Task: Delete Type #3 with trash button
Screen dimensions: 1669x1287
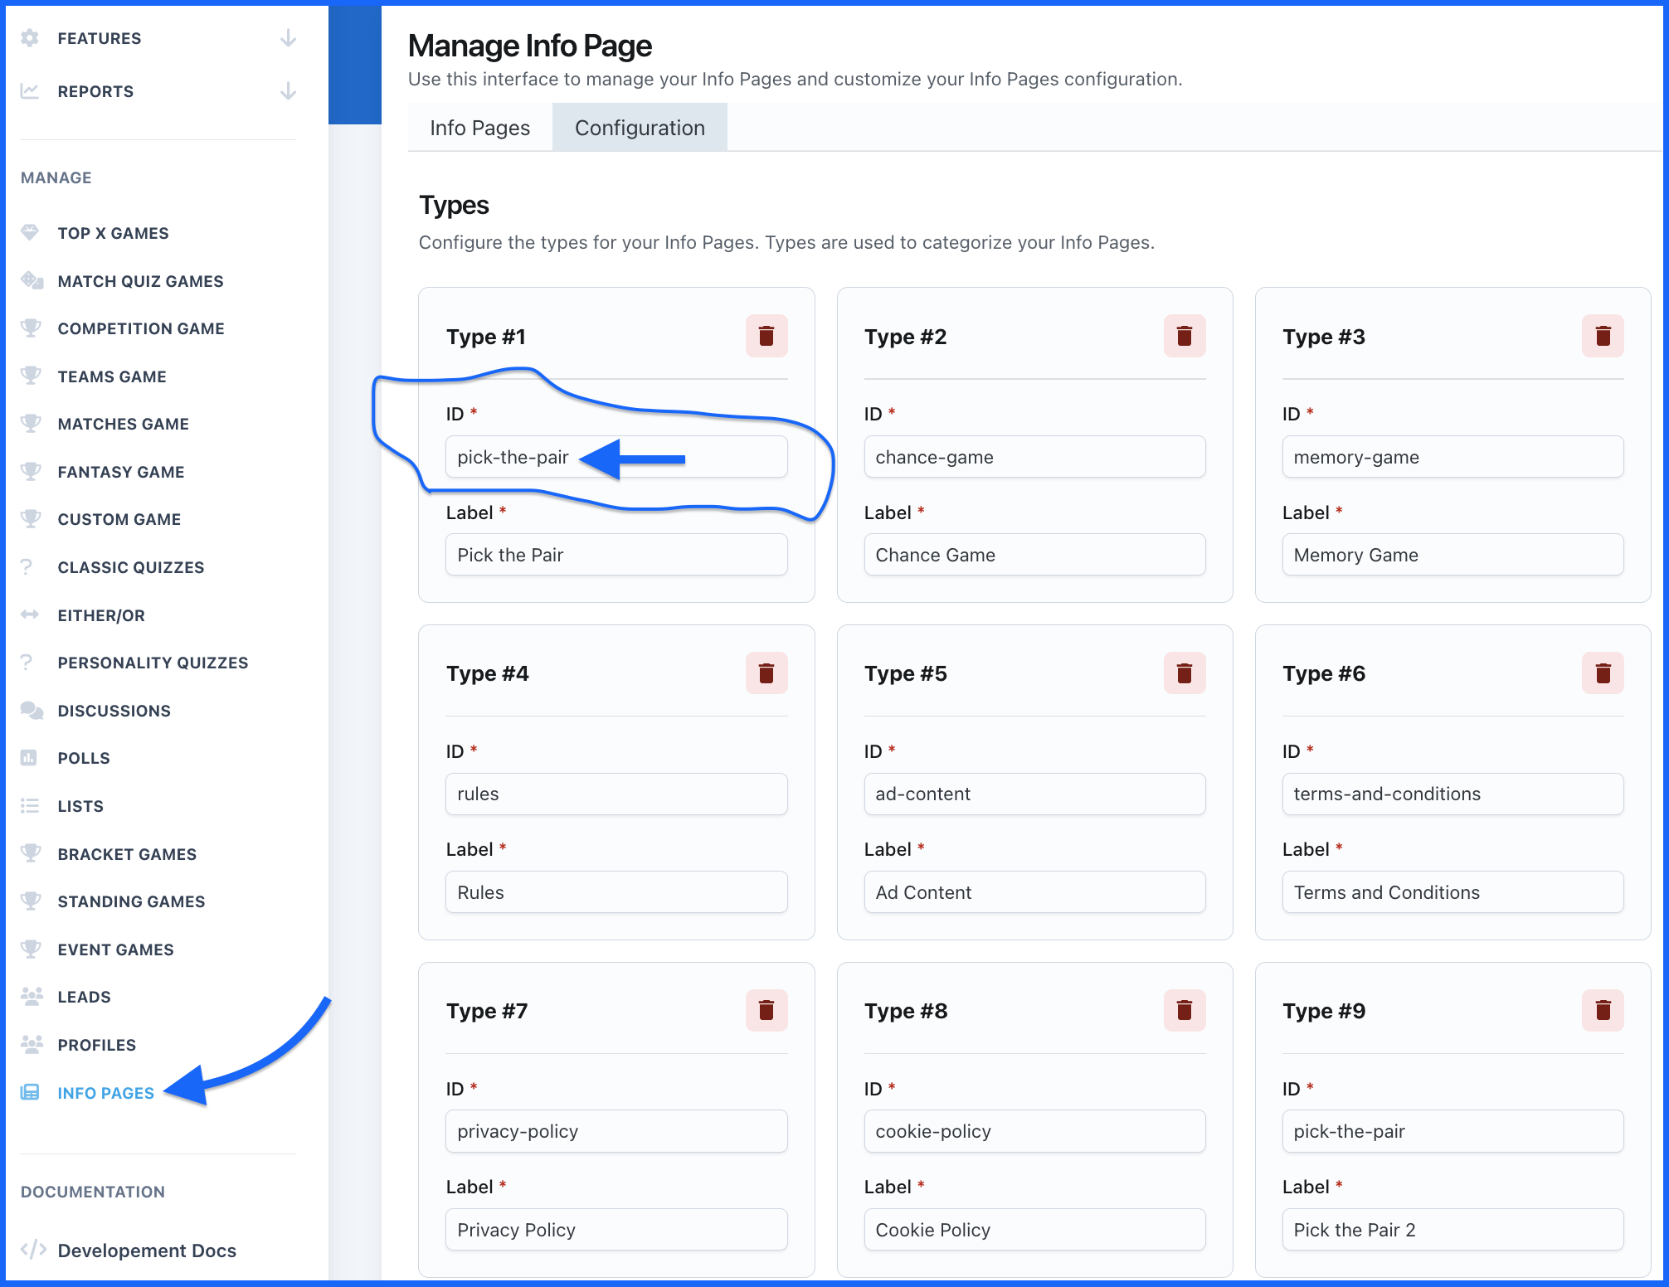Action: tap(1602, 336)
